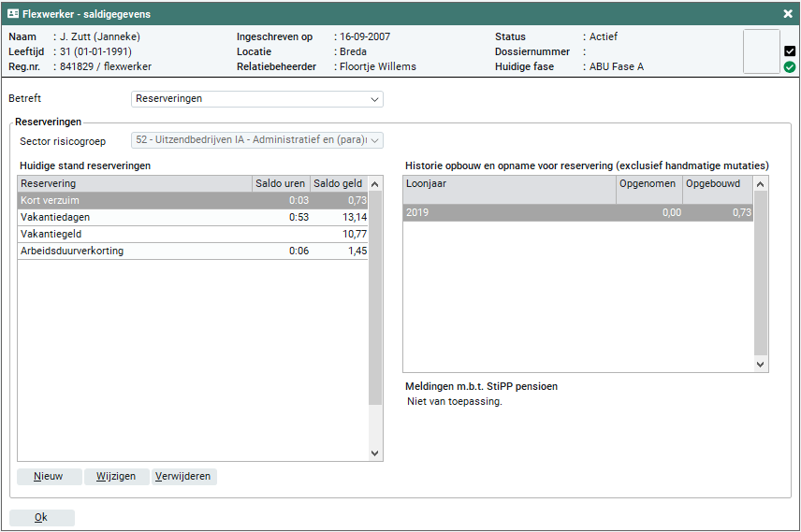Click the Wijzigen button
This screenshot has width=801, height=532.
tap(117, 477)
